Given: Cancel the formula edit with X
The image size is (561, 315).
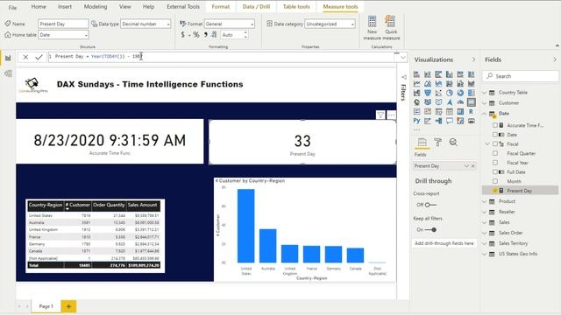Looking at the screenshot, I should [x=25, y=57].
